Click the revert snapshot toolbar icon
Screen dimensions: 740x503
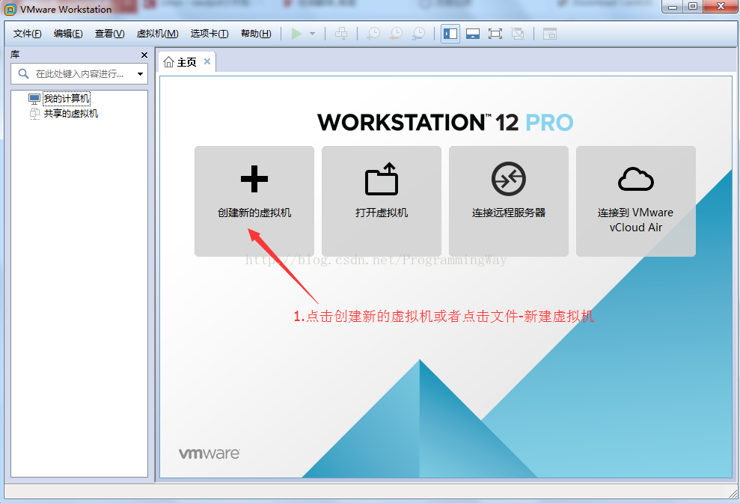point(396,34)
